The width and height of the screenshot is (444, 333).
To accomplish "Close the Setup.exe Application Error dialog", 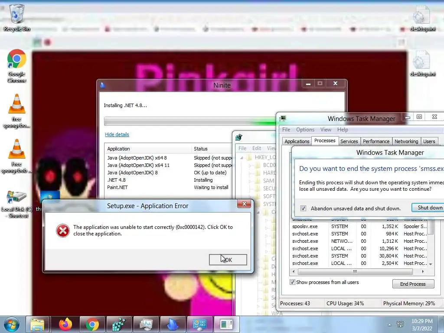I will coord(244,204).
